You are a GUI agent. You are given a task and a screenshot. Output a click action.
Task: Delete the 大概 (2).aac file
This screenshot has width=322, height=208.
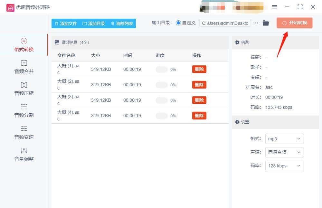coord(199,85)
